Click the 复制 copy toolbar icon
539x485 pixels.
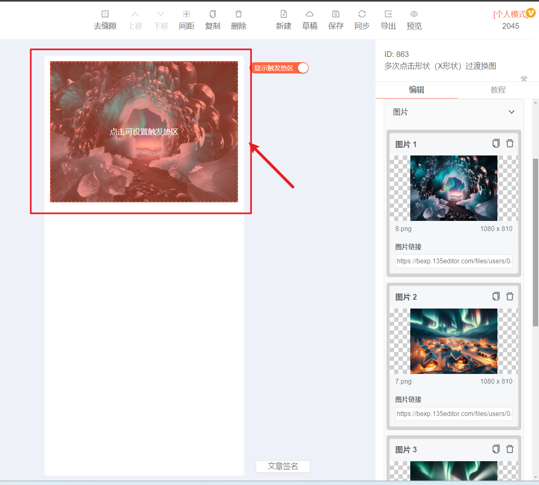[x=213, y=14]
